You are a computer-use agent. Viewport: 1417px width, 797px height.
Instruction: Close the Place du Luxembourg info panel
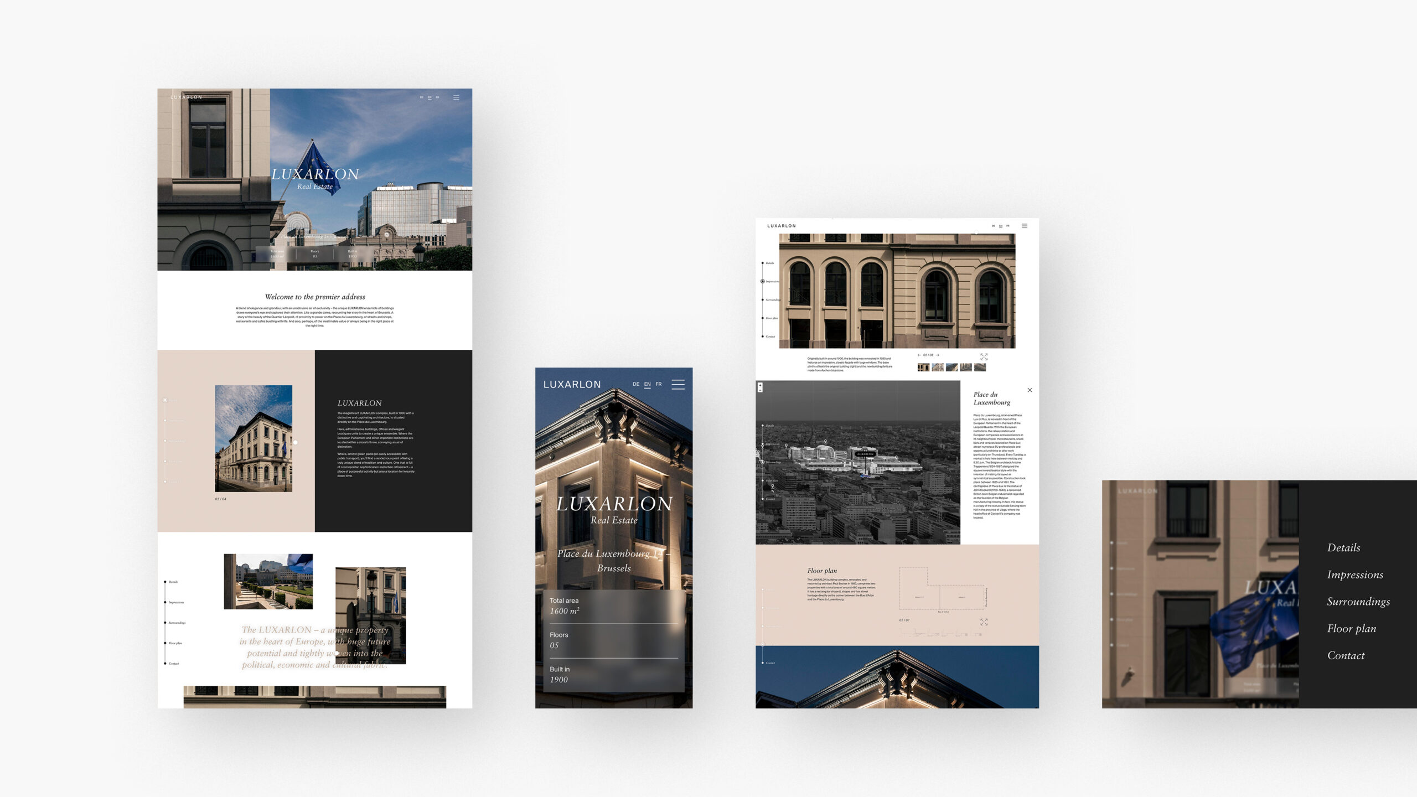[x=1030, y=390]
